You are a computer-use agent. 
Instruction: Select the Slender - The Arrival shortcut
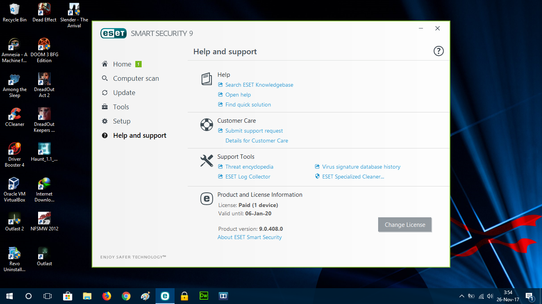74,16
